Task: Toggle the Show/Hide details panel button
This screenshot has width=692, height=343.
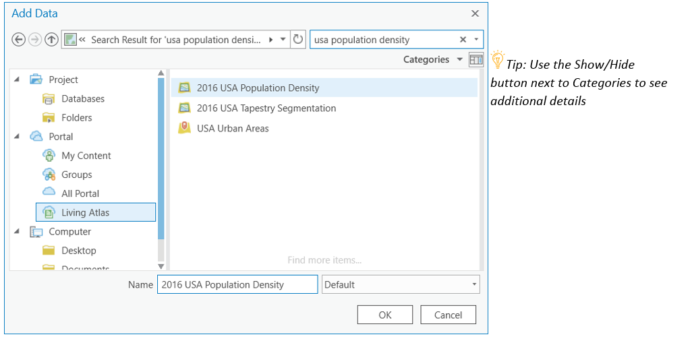Action: 476,59
